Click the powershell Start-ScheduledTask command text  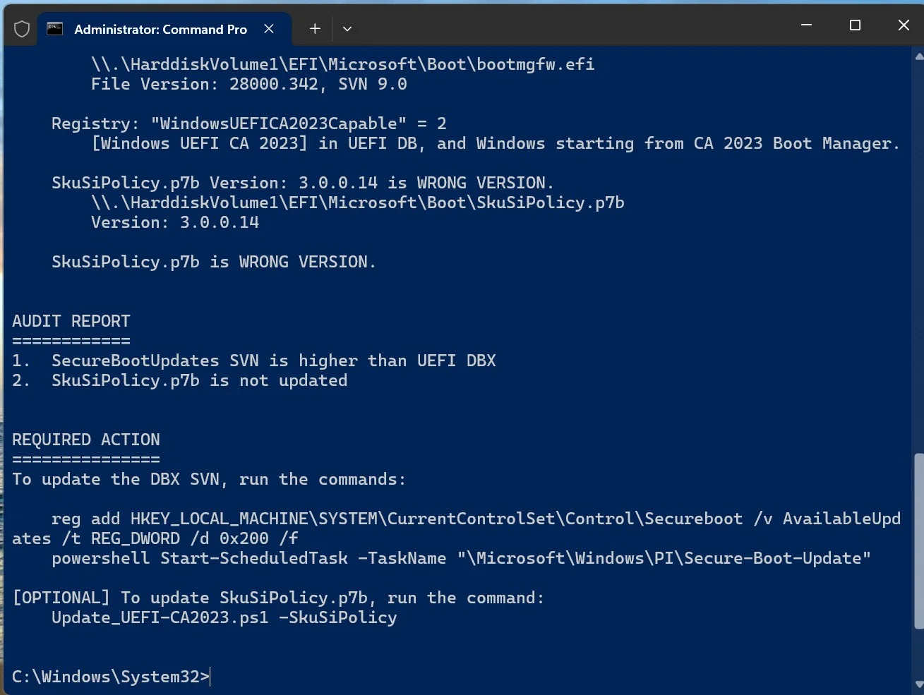click(461, 558)
